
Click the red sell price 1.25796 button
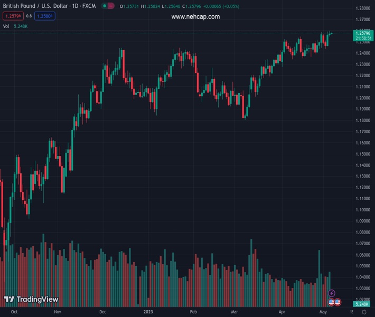[x=12, y=16]
